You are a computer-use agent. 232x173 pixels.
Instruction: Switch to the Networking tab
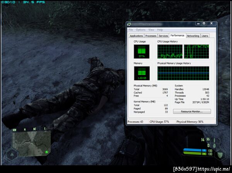[x=193, y=36]
